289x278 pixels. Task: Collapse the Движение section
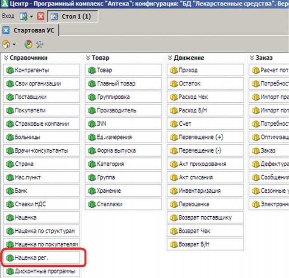(x=170, y=58)
